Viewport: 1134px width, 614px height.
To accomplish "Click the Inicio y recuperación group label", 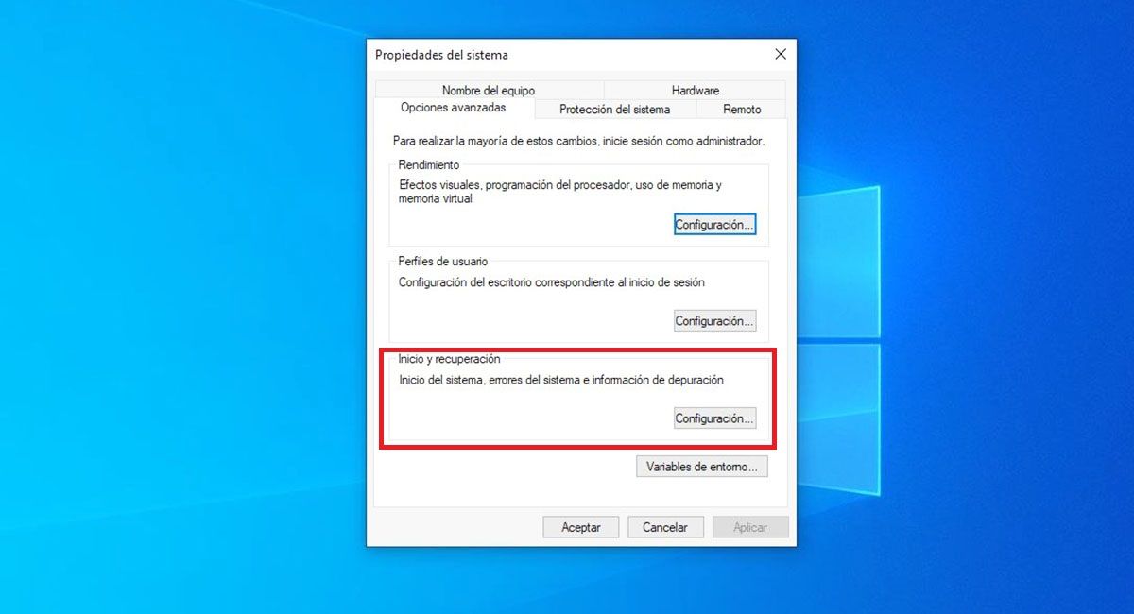I will (450, 359).
